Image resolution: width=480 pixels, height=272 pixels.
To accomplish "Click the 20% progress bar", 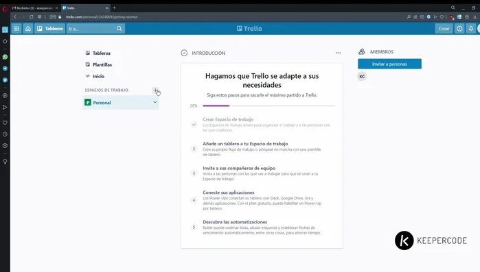I will coord(268,106).
